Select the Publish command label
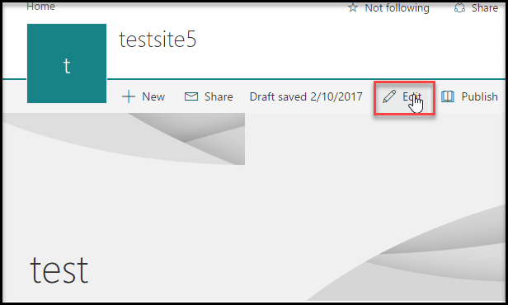Image resolution: width=508 pixels, height=305 pixels. pos(479,96)
